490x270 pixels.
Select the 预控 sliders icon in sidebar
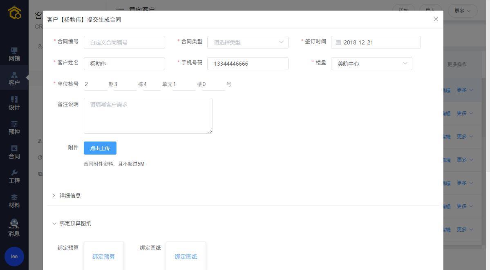point(14,124)
